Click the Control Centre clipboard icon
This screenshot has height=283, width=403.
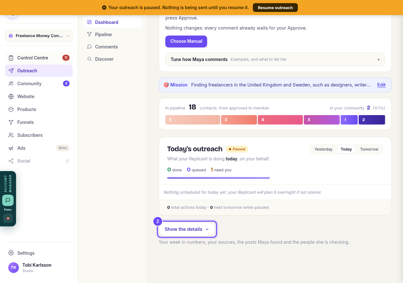pos(11,58)
